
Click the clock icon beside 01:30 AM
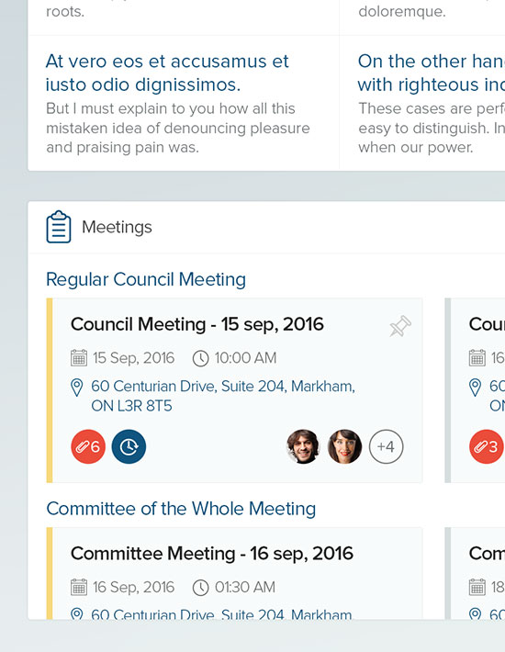[200, 588]
